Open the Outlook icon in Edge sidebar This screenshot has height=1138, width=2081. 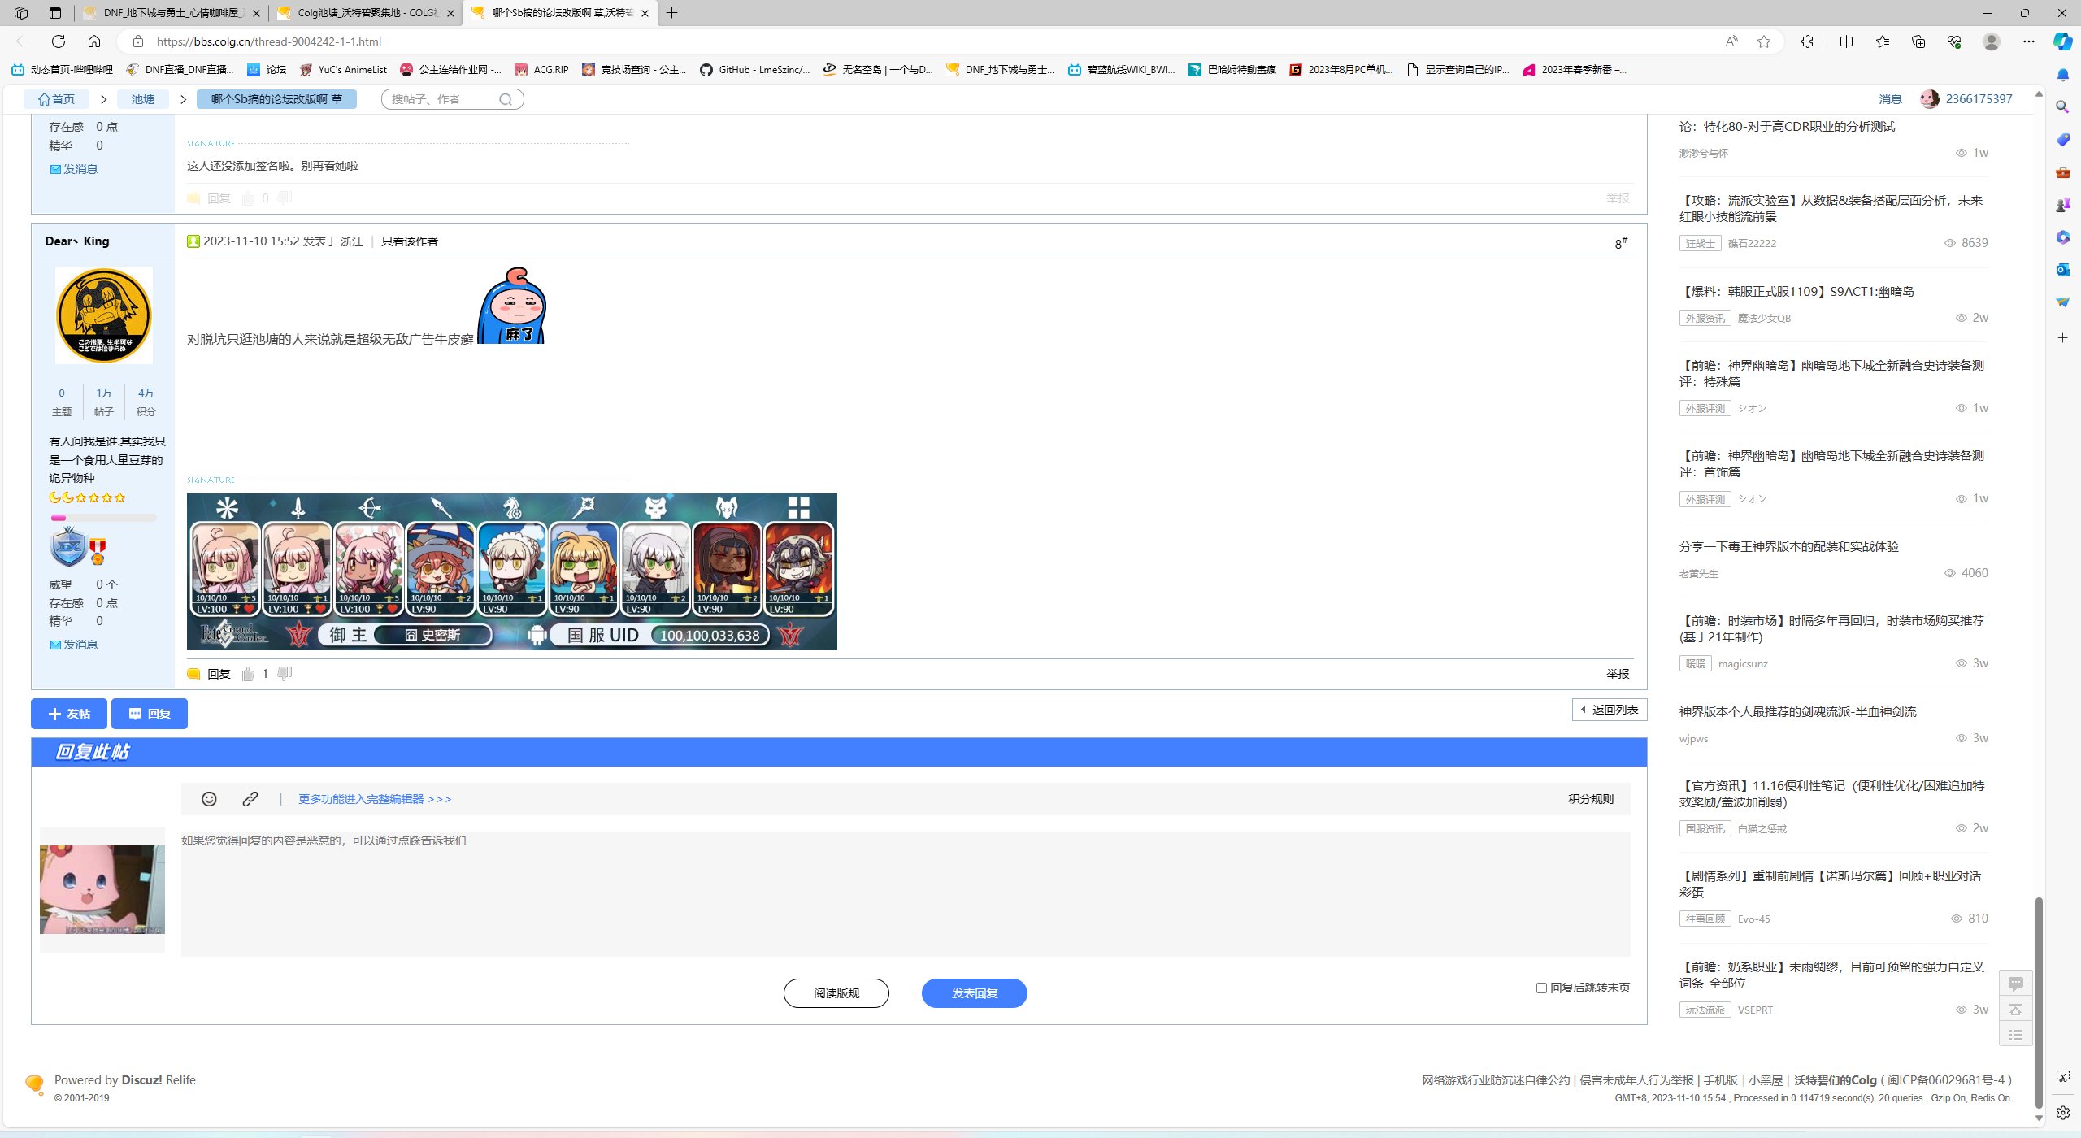point(2063,269)
